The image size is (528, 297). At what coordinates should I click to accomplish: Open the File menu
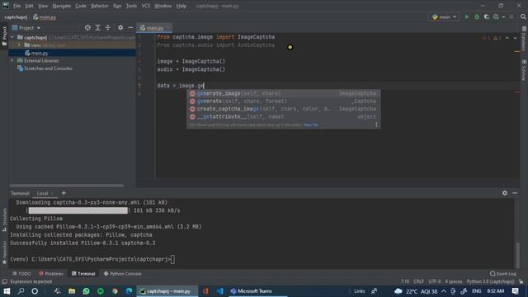[x=16, y=6]
